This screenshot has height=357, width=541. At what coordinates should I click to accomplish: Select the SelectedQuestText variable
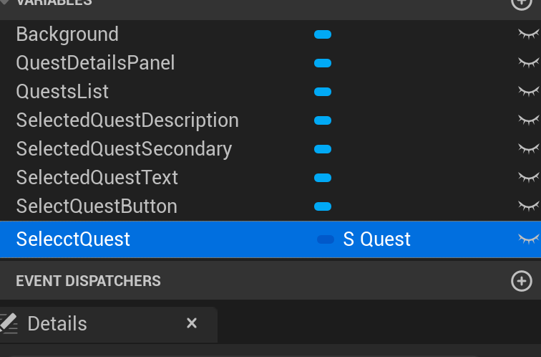[97, 178]
